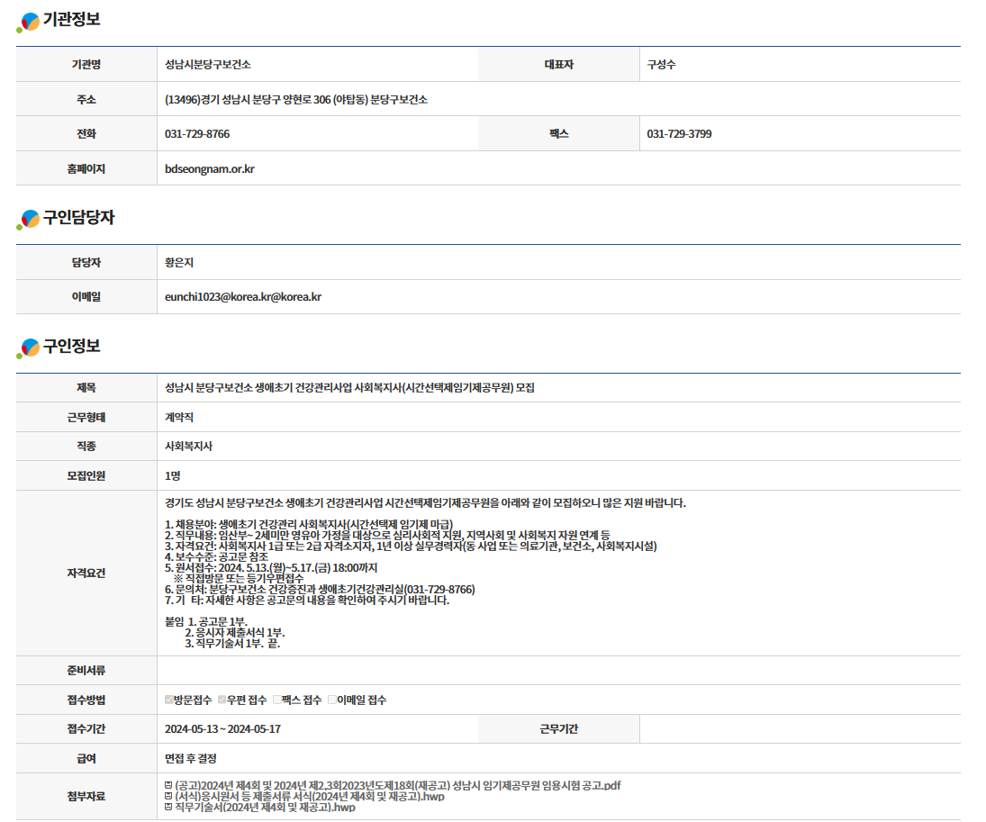
Task: Click the 구인정보 heading
Action: click(x=72, y=346)
